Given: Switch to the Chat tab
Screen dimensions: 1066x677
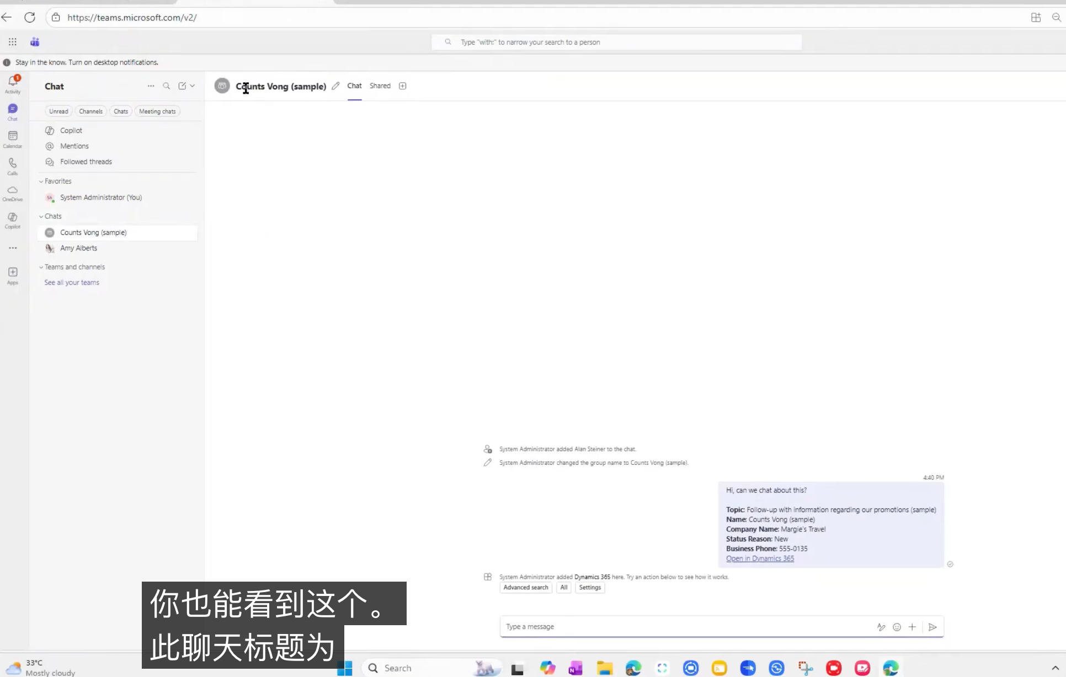Looking at the screenshot, I should click(354, 86).
